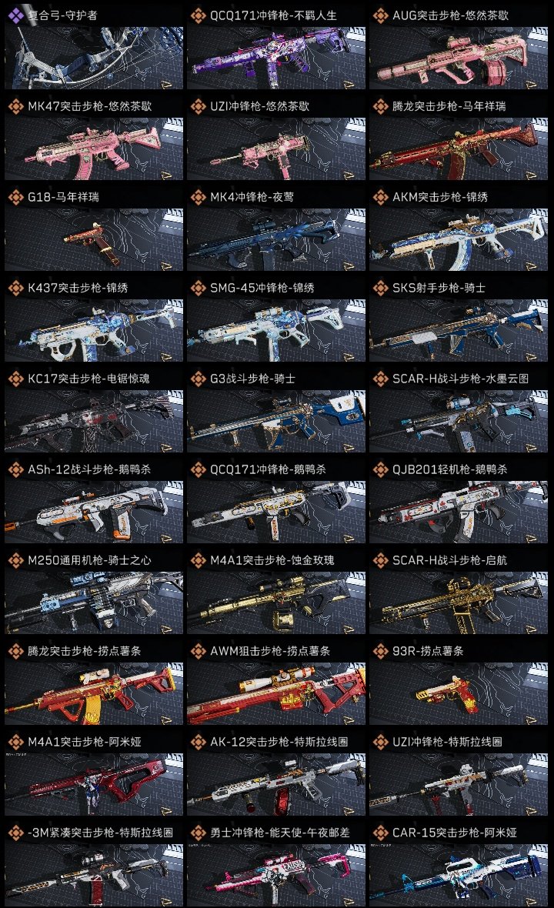Click the rarity icon beside SKS射手步枪-骑士
This screenshot has height=908, width=554.
[380, 288]
